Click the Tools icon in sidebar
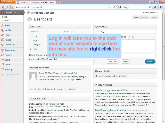 click(2, 65)
